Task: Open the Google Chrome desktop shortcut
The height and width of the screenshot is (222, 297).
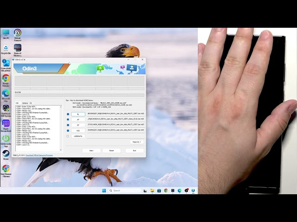Action: coord(6,80)
